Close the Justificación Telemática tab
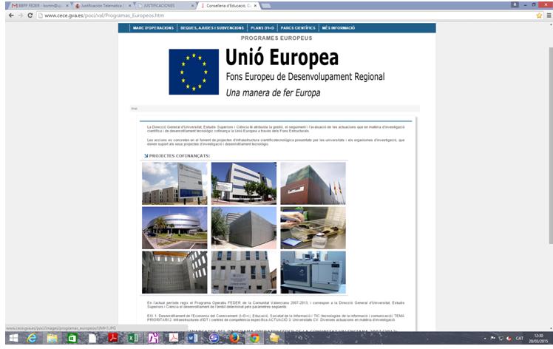 click(130, 6)
